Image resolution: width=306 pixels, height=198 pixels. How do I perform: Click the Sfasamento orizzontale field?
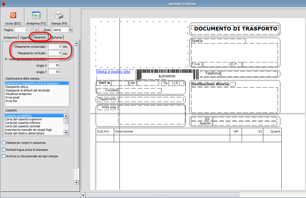(55, 46)
